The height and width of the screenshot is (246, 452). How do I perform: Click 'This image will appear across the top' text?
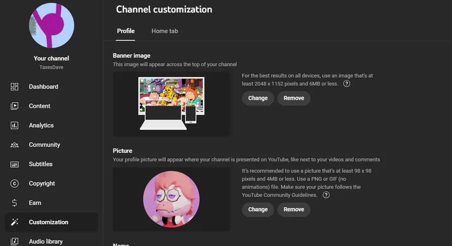point(175,65)
